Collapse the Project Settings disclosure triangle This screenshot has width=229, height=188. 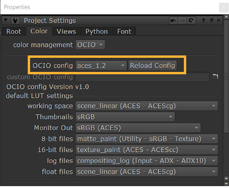point(6,20)
